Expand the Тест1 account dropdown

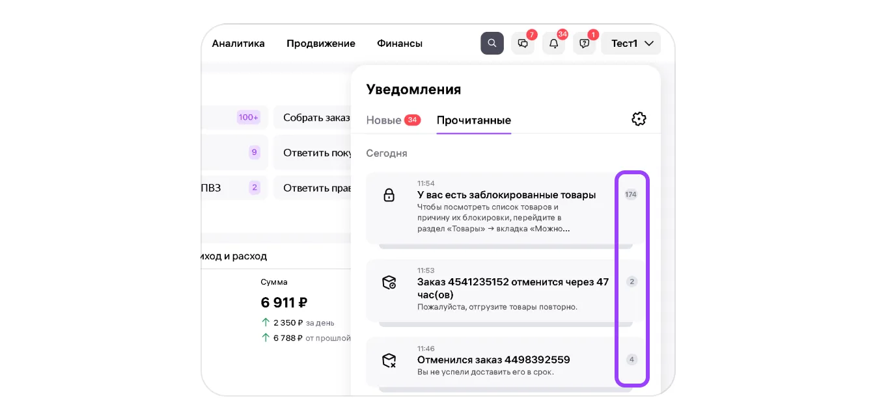631,44
